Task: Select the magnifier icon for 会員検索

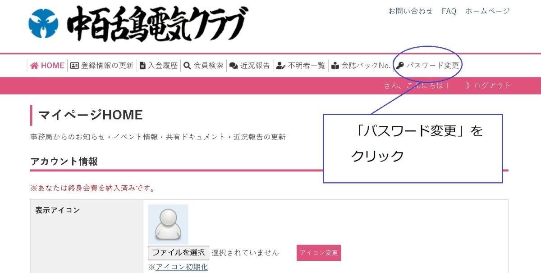Action: coord(187,66)
